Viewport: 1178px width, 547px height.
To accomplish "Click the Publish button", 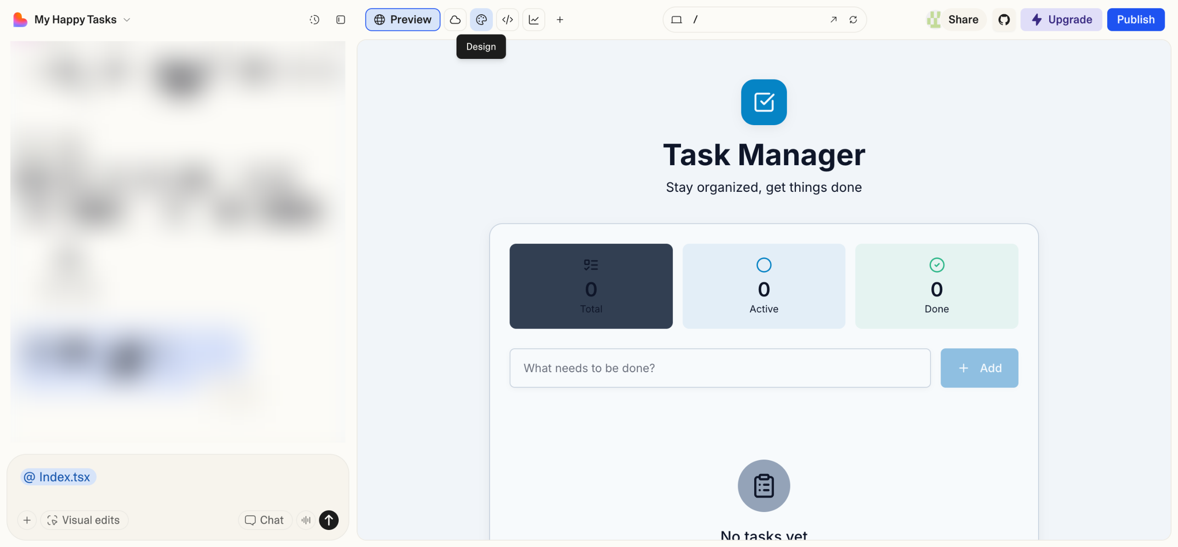I will click(x=1135, y=20).
